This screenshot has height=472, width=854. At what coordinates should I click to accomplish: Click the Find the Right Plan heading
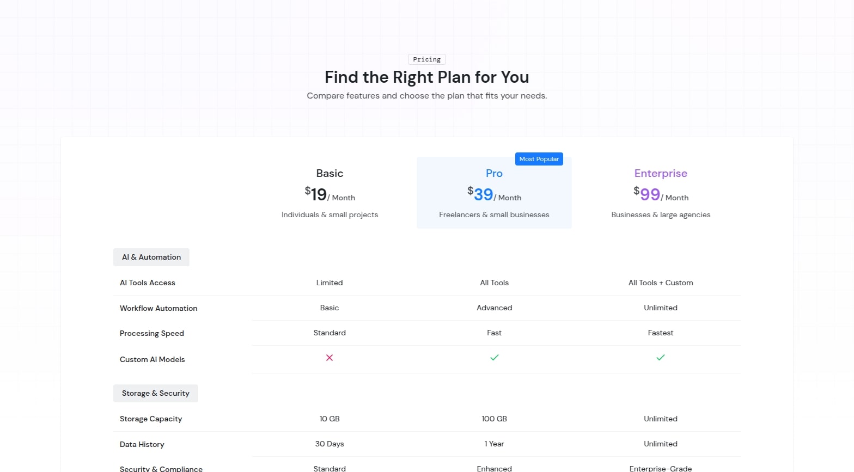426,77
